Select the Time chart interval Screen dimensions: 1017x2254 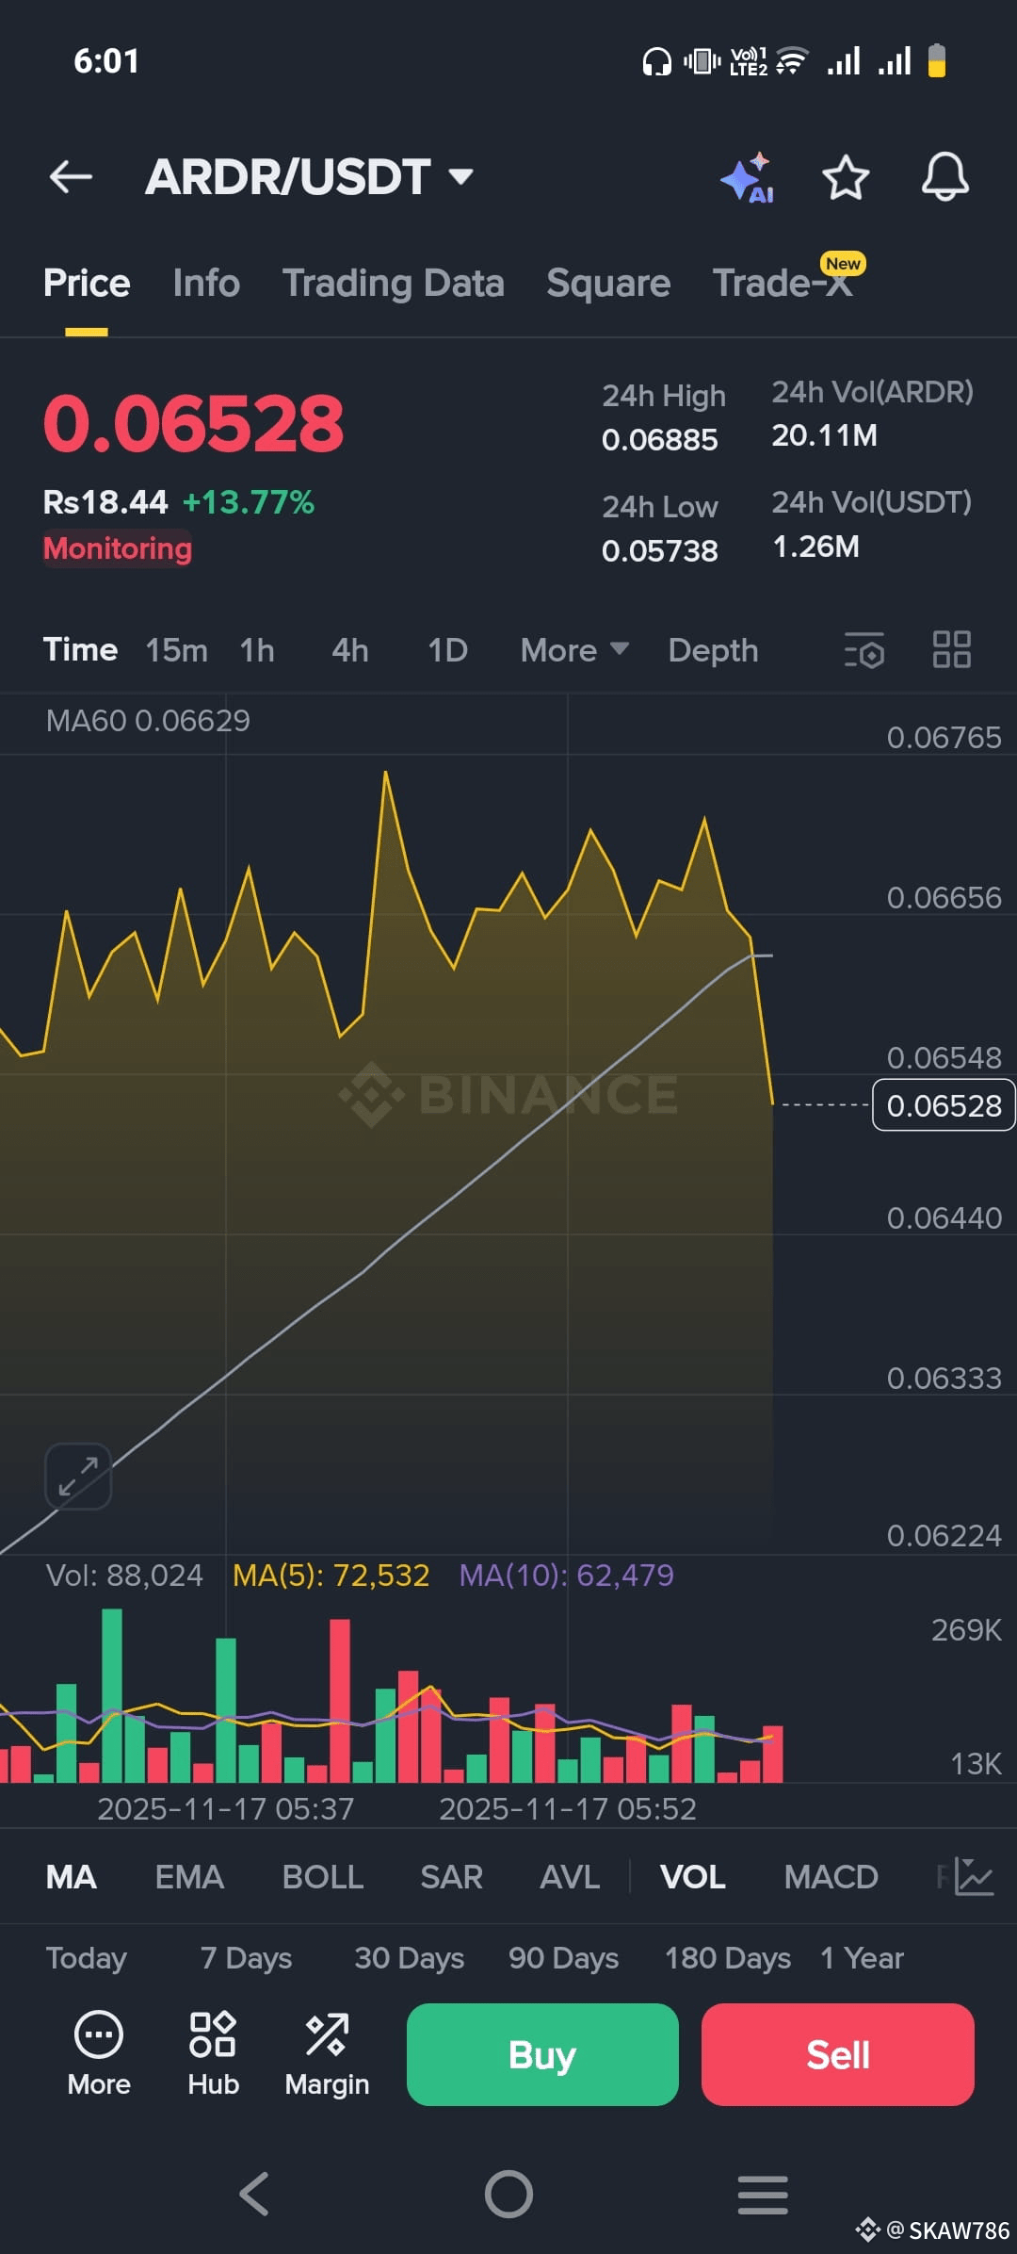tap(80, 649)
